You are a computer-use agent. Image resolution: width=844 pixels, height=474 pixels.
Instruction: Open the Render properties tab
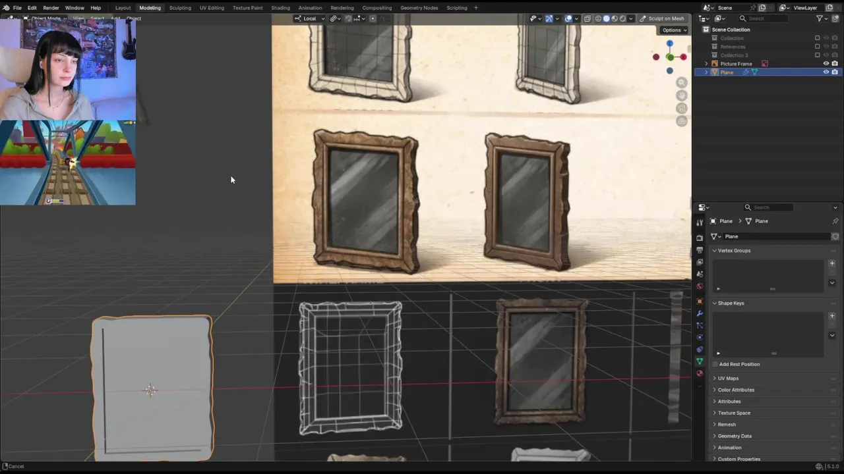click(x=700, y=238)
